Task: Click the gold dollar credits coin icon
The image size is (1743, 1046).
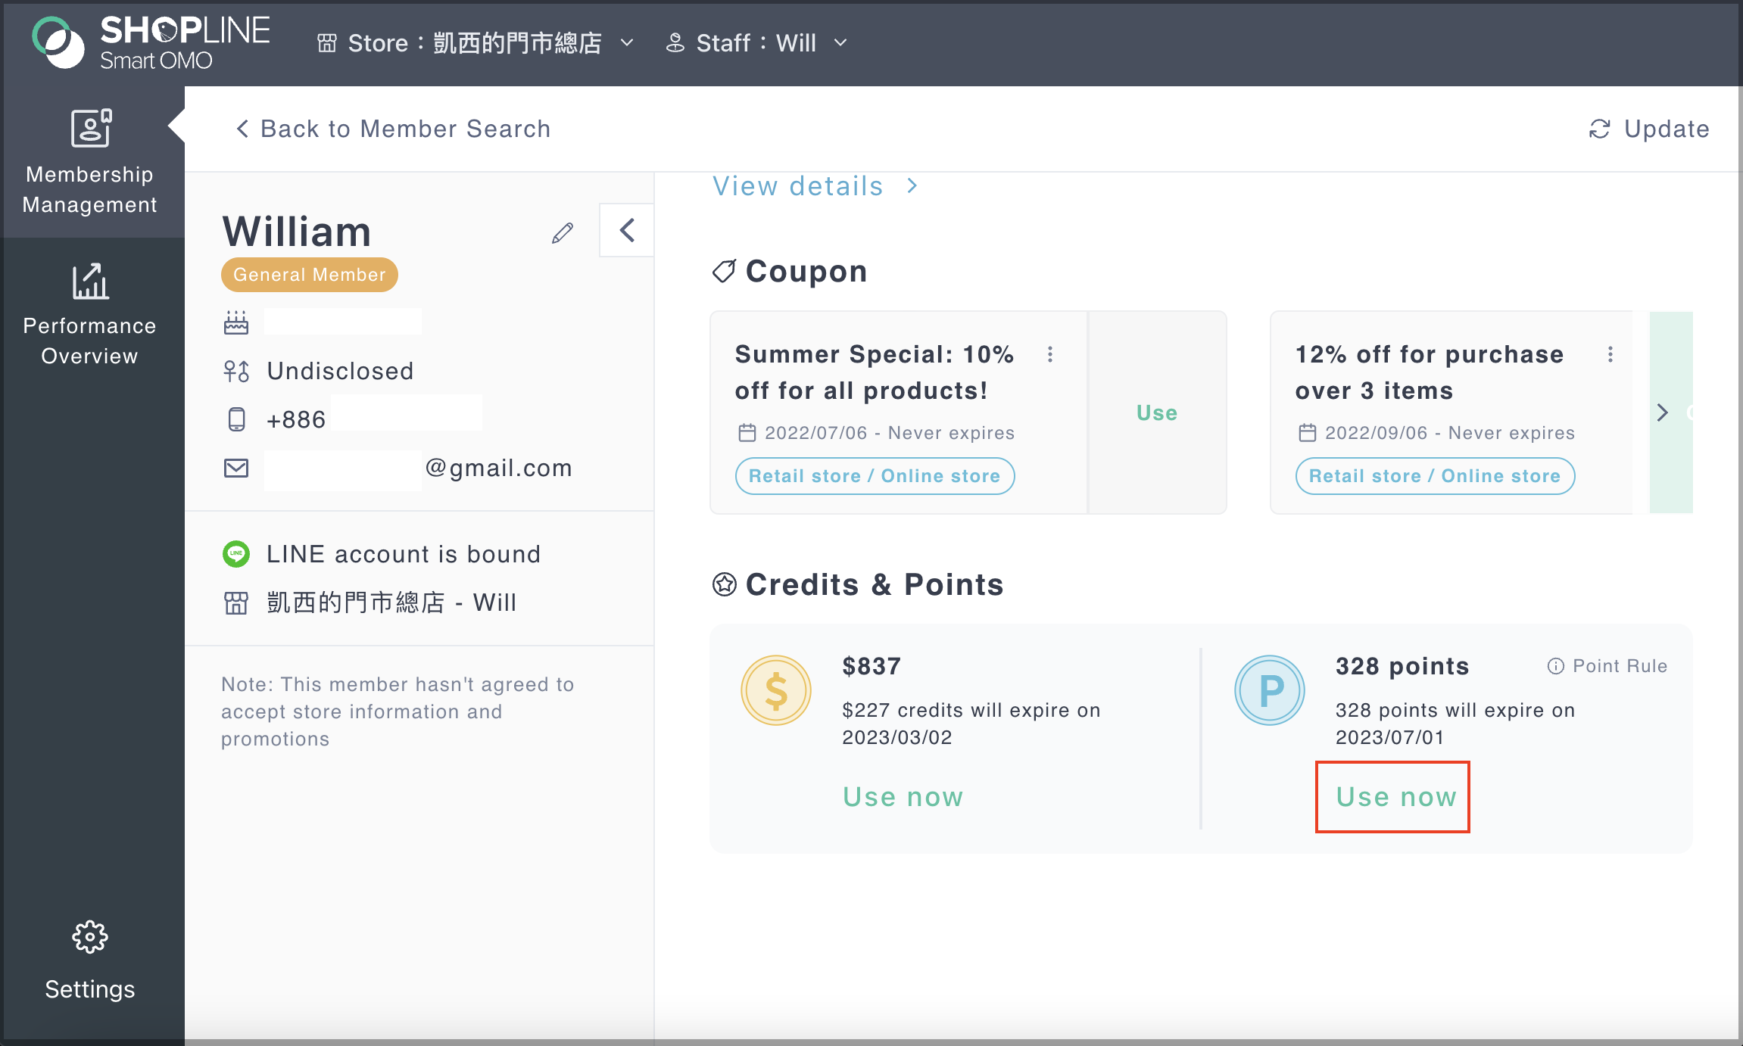Action: [x=776, y=690]
